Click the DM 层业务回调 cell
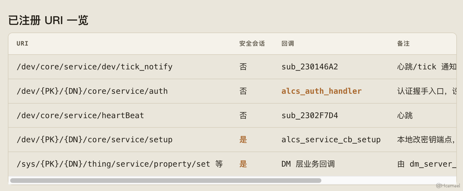Image resolution: width=463 pixels, height=191 pixels. click(x=308, y=164)
